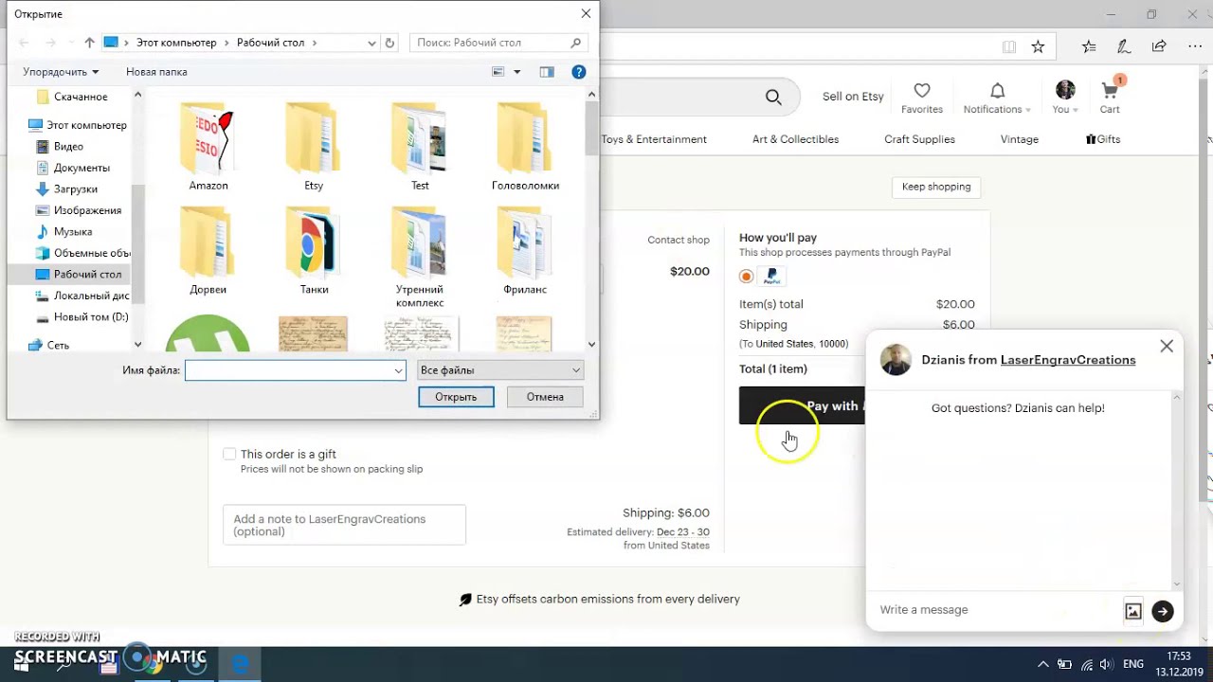Select Загрузки in the navigation tree
The width and height of the screenshot is (1213, 682).
[75, 189]
